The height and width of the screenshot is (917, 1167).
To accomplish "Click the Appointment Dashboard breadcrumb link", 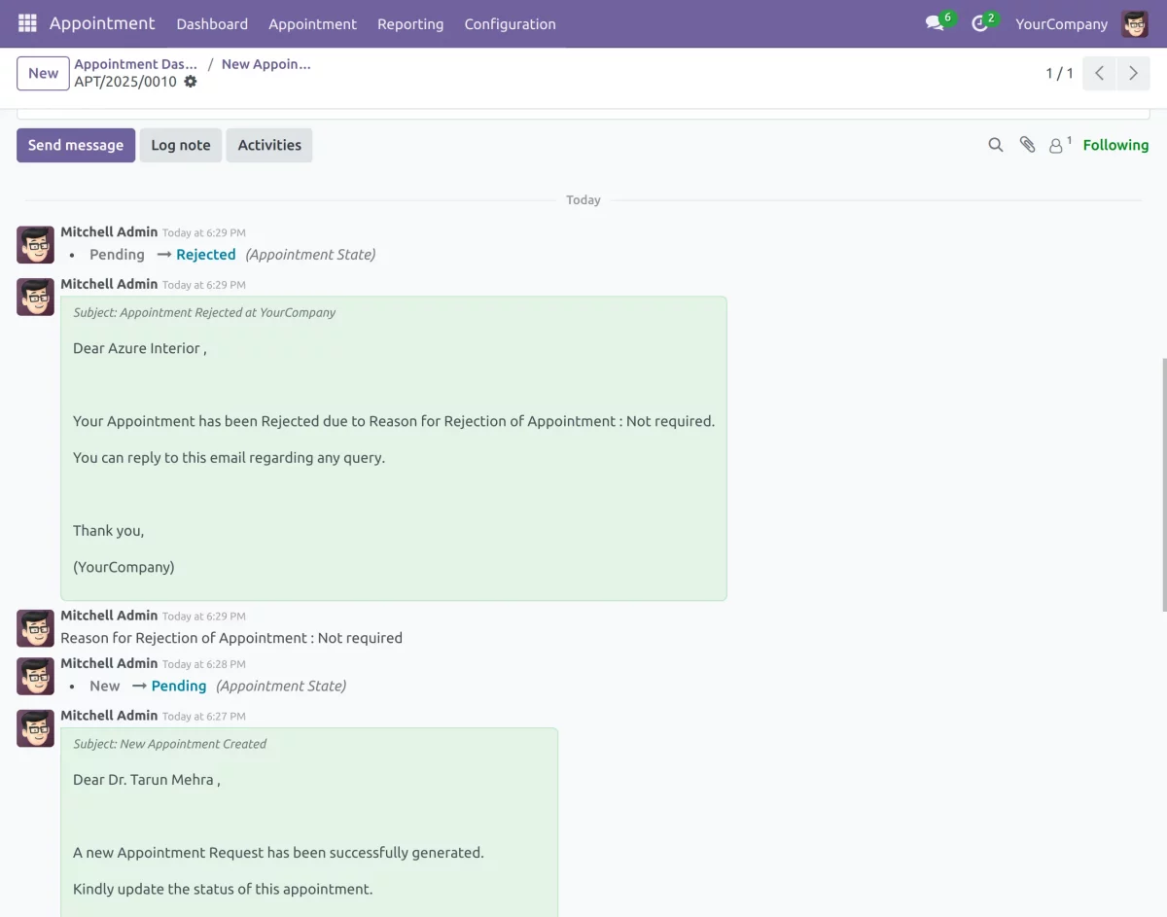I will (x=136, y=64).
